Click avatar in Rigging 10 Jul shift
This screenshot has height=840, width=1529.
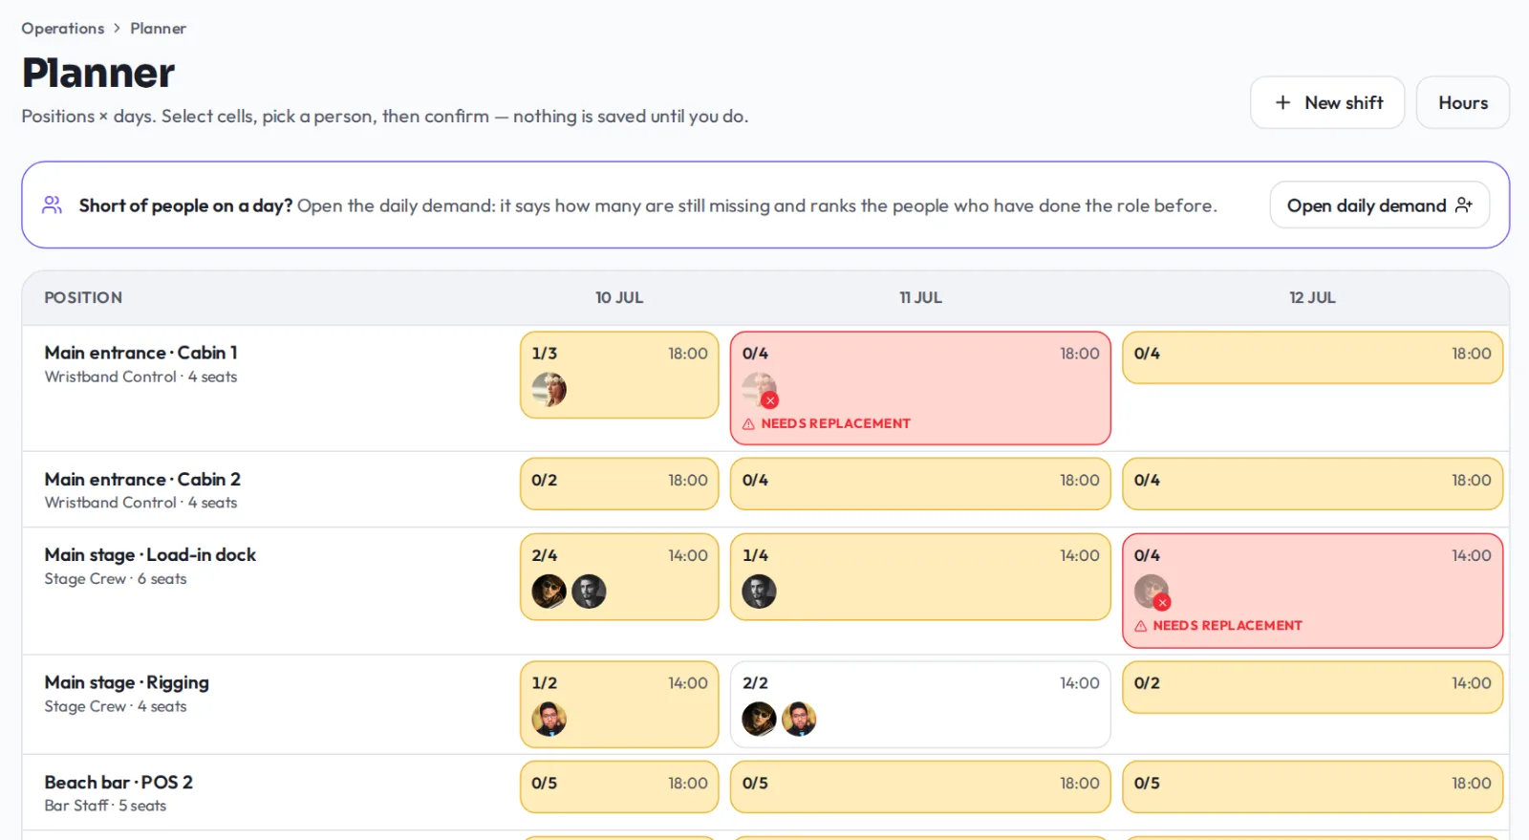pyautogui.click(x=549, y=719)
